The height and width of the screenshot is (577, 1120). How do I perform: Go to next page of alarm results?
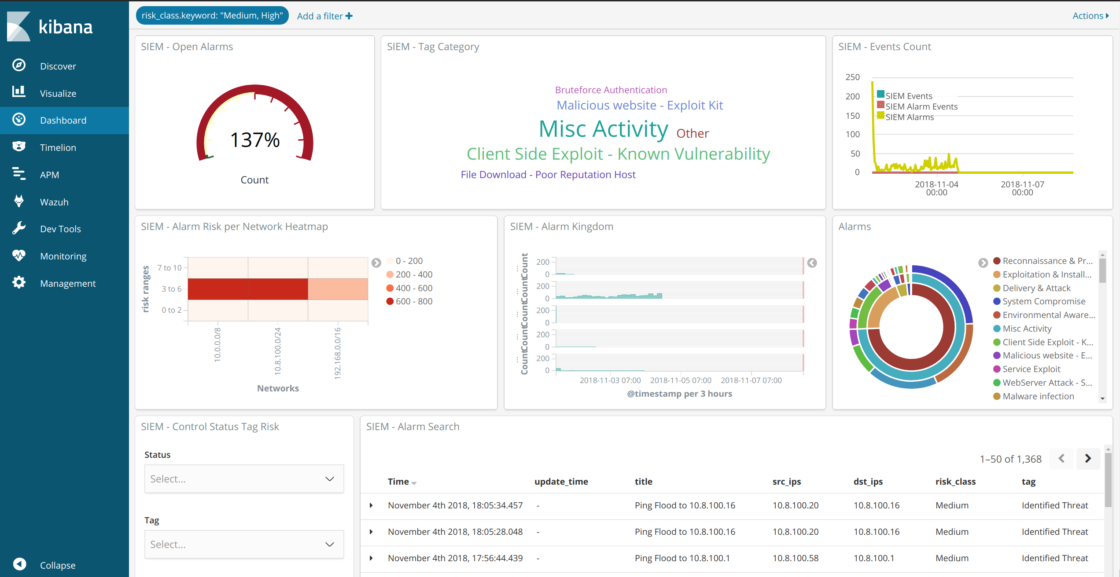click(x=1088, y=459)
